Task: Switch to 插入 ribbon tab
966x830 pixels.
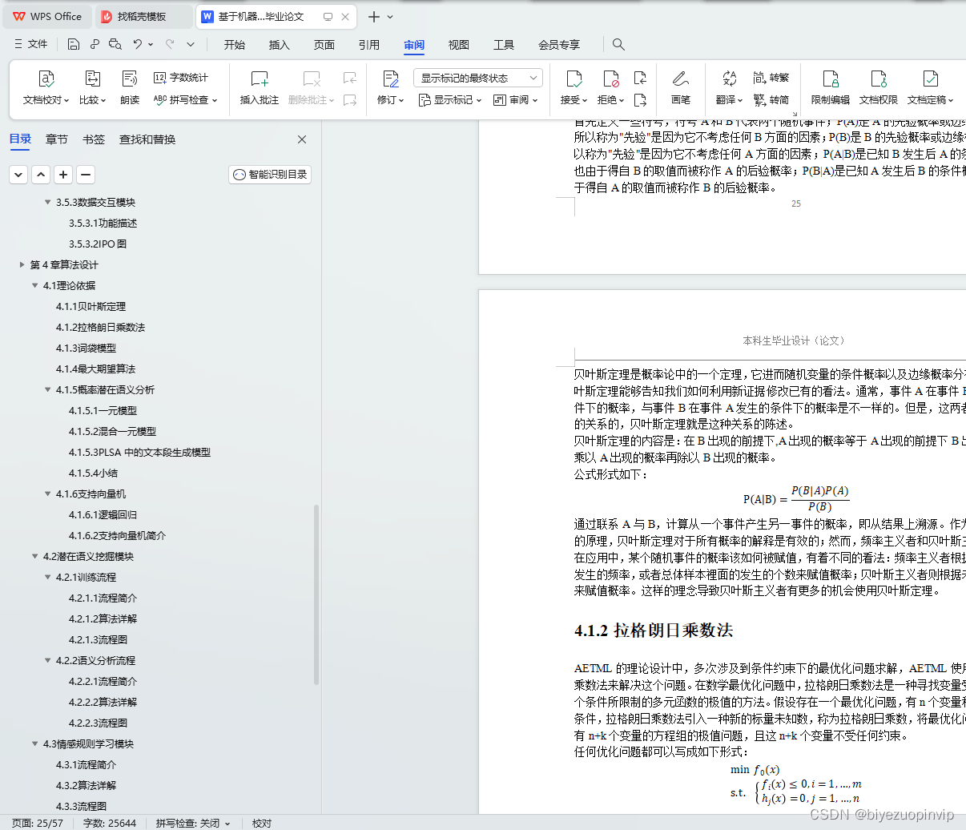Action: (x=280, y=45)
